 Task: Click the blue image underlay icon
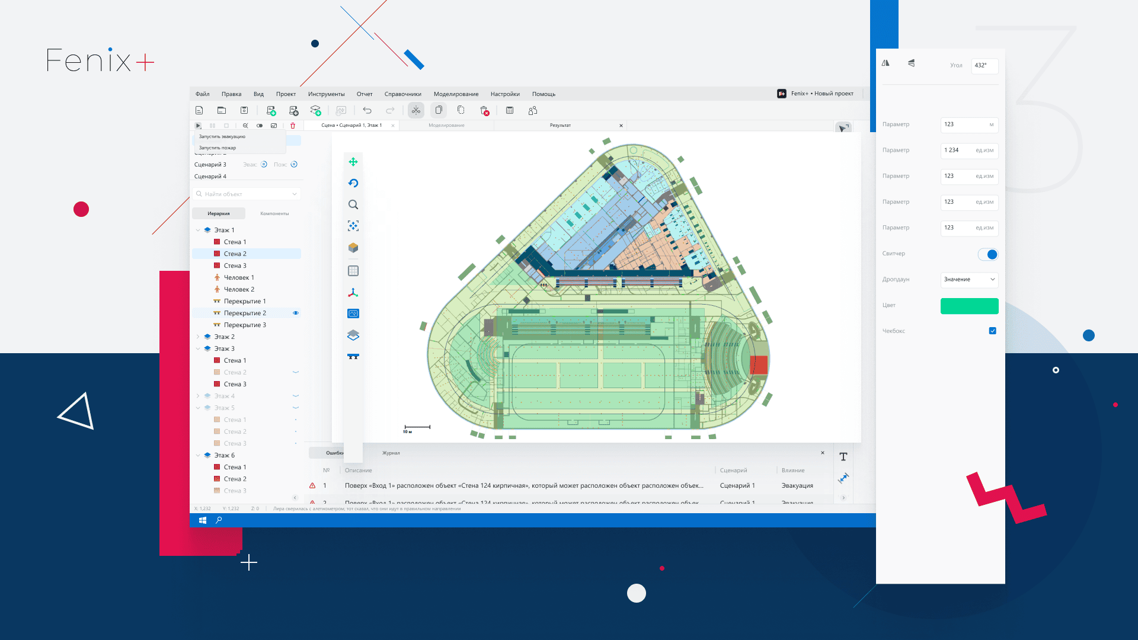point(353,313)
